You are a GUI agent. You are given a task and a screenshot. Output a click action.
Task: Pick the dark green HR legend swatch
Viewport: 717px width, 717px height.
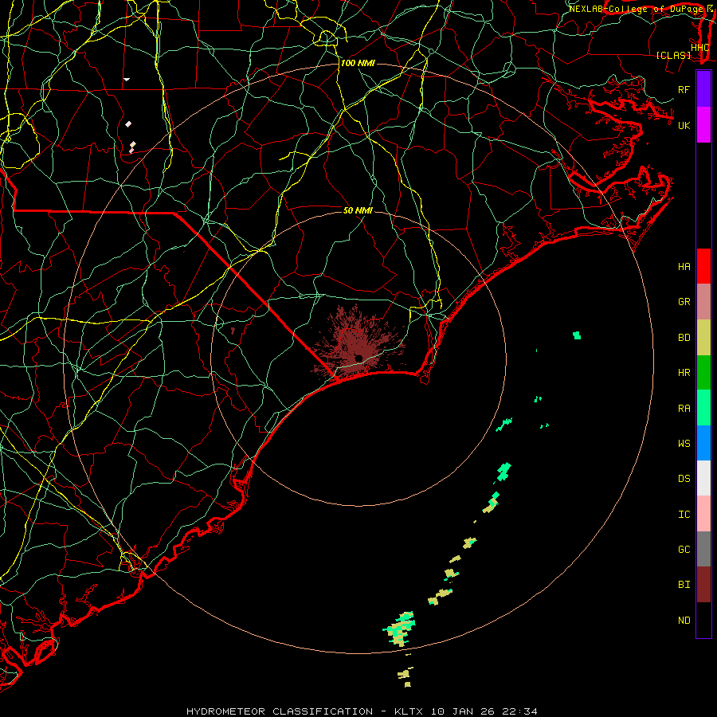click(x=703, y=373)
